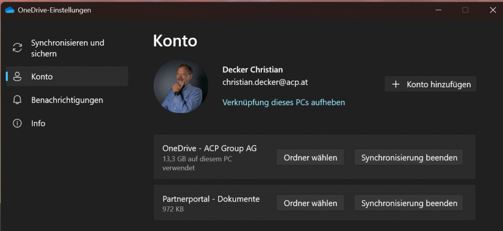
Task: Stop syncing Partnerportal - Dokumente
Action: click(409, 203)
